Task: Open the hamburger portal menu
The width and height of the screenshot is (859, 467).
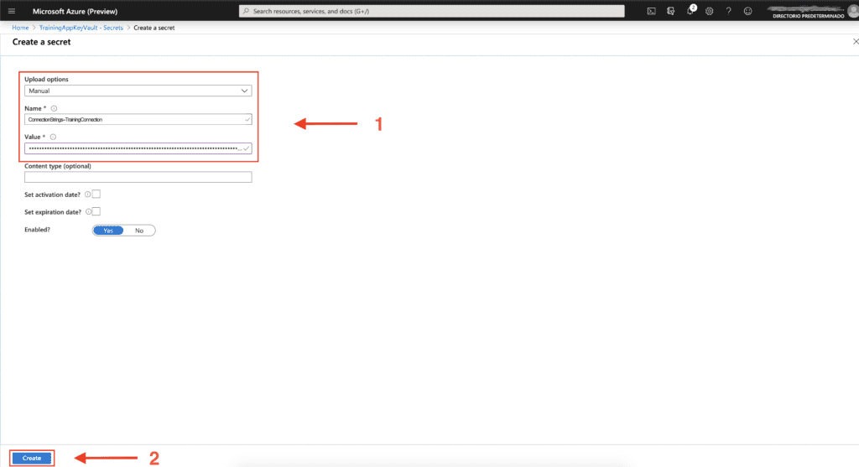Action: [x=12, y=11]
